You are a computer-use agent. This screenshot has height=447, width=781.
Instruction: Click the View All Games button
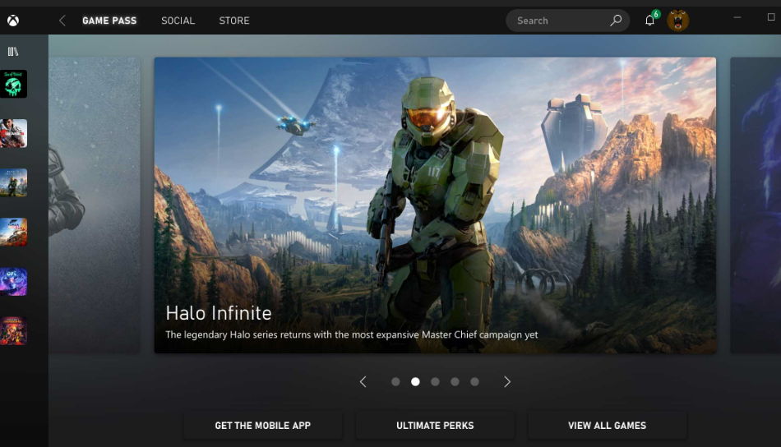pyautogui.click(x=608, y=426)
